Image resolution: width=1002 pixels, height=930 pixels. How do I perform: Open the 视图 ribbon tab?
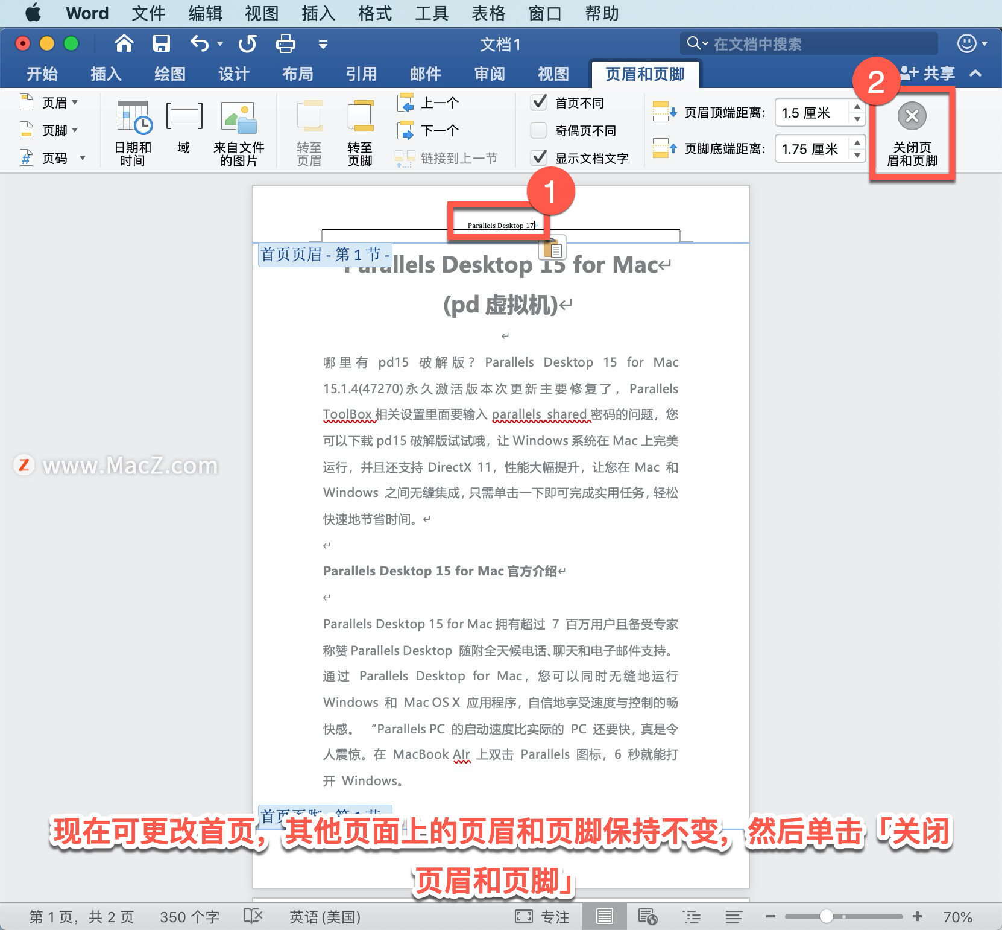click(x=553, y=74)
